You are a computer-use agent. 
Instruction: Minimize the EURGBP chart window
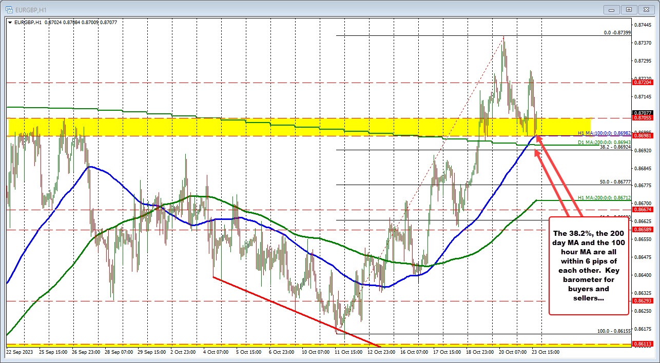coord(611,9)
